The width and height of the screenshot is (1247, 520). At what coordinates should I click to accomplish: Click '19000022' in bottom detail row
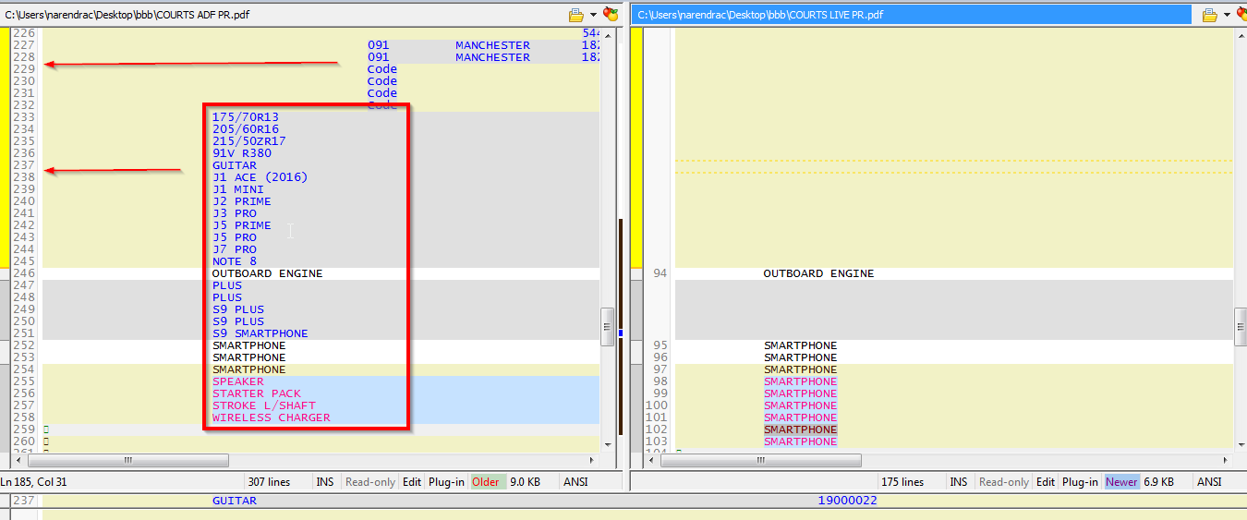click(x=847, y=501)
